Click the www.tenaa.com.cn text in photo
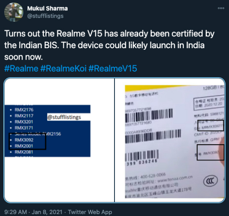 175,179
